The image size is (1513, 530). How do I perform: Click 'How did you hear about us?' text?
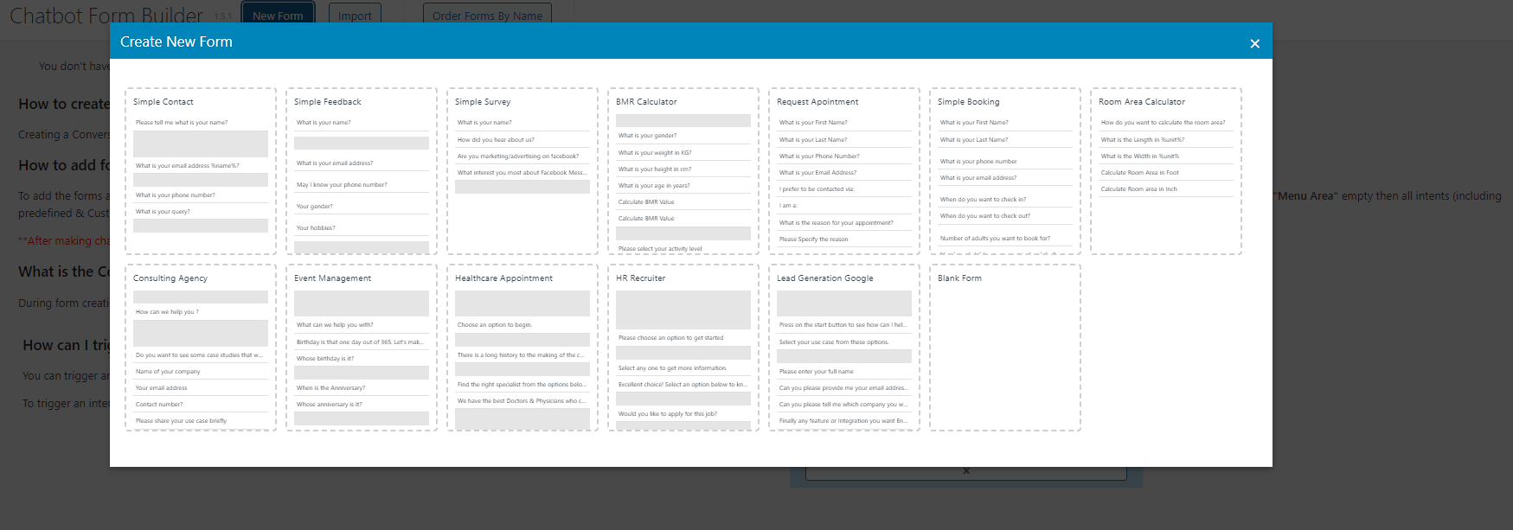point(496,140)
